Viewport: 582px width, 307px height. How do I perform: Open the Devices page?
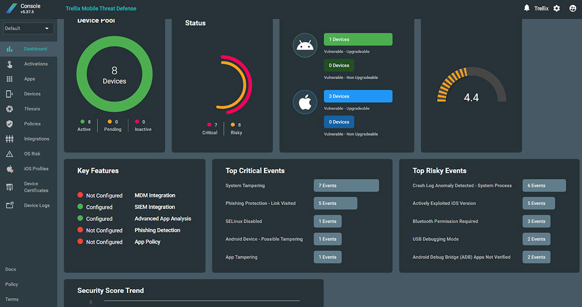[x=34, y=94]
